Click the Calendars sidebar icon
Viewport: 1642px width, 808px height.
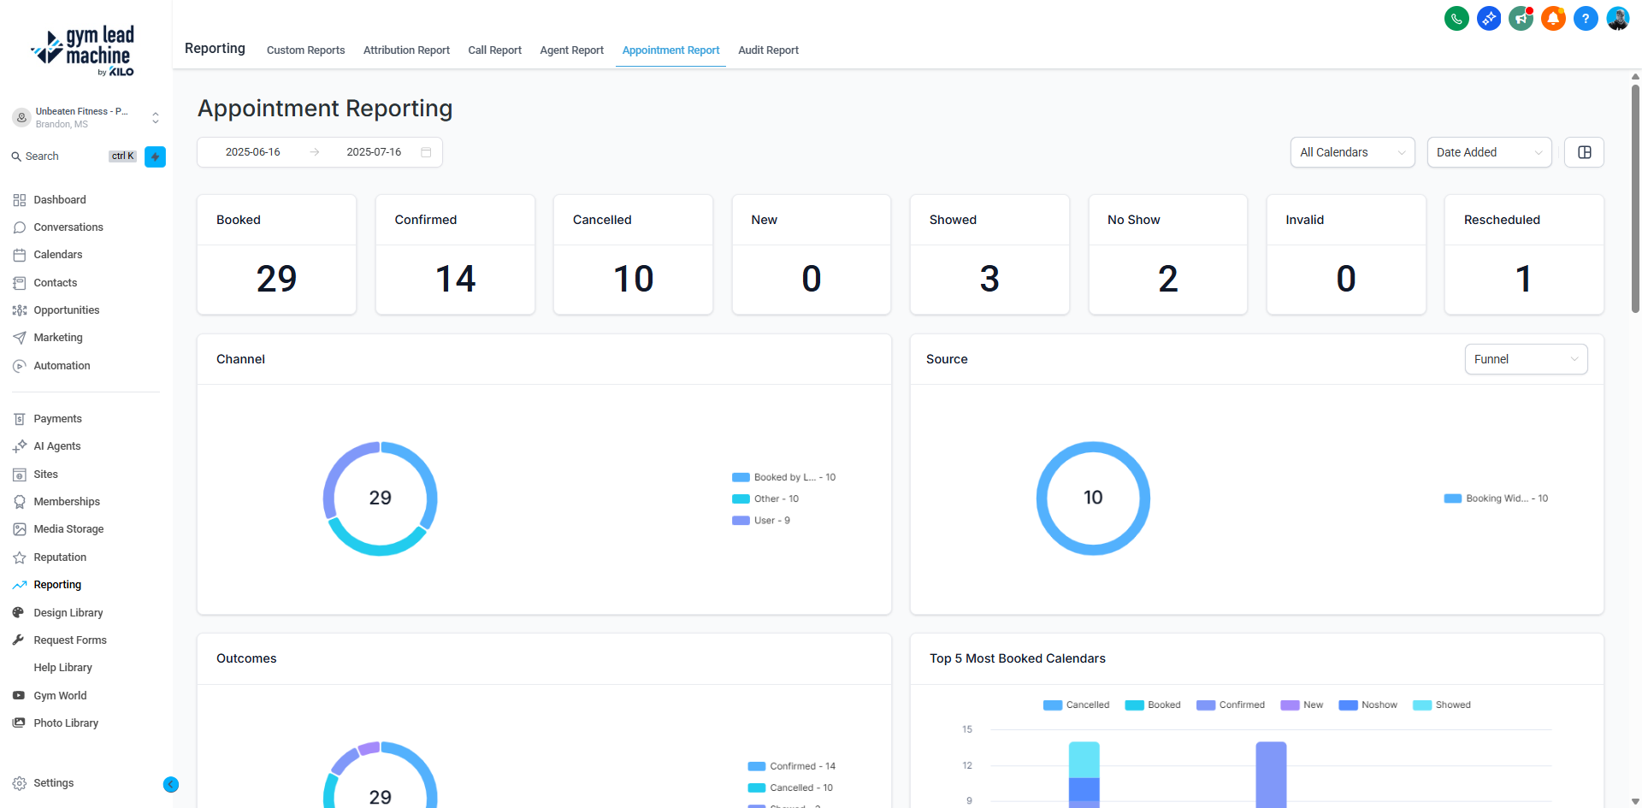click(x=20, y=255)
